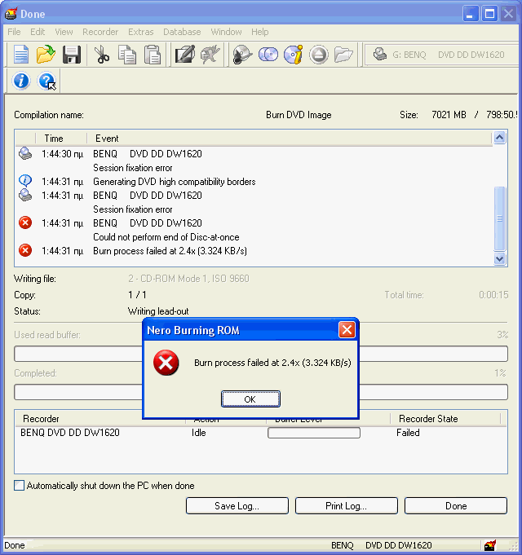Click OK in the Nero error dialog
This screenshot has width=522, height=555.
(250, 399)
